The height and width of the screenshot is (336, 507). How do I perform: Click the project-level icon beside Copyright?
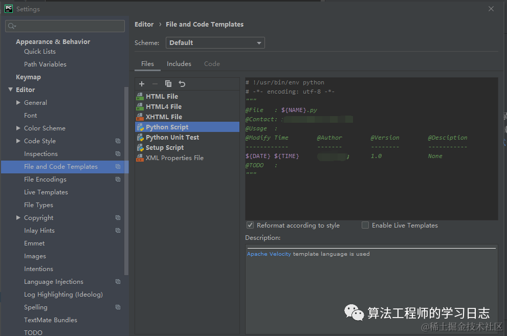118,218
